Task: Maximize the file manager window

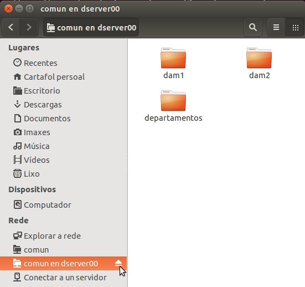Action: pos(29,9)
